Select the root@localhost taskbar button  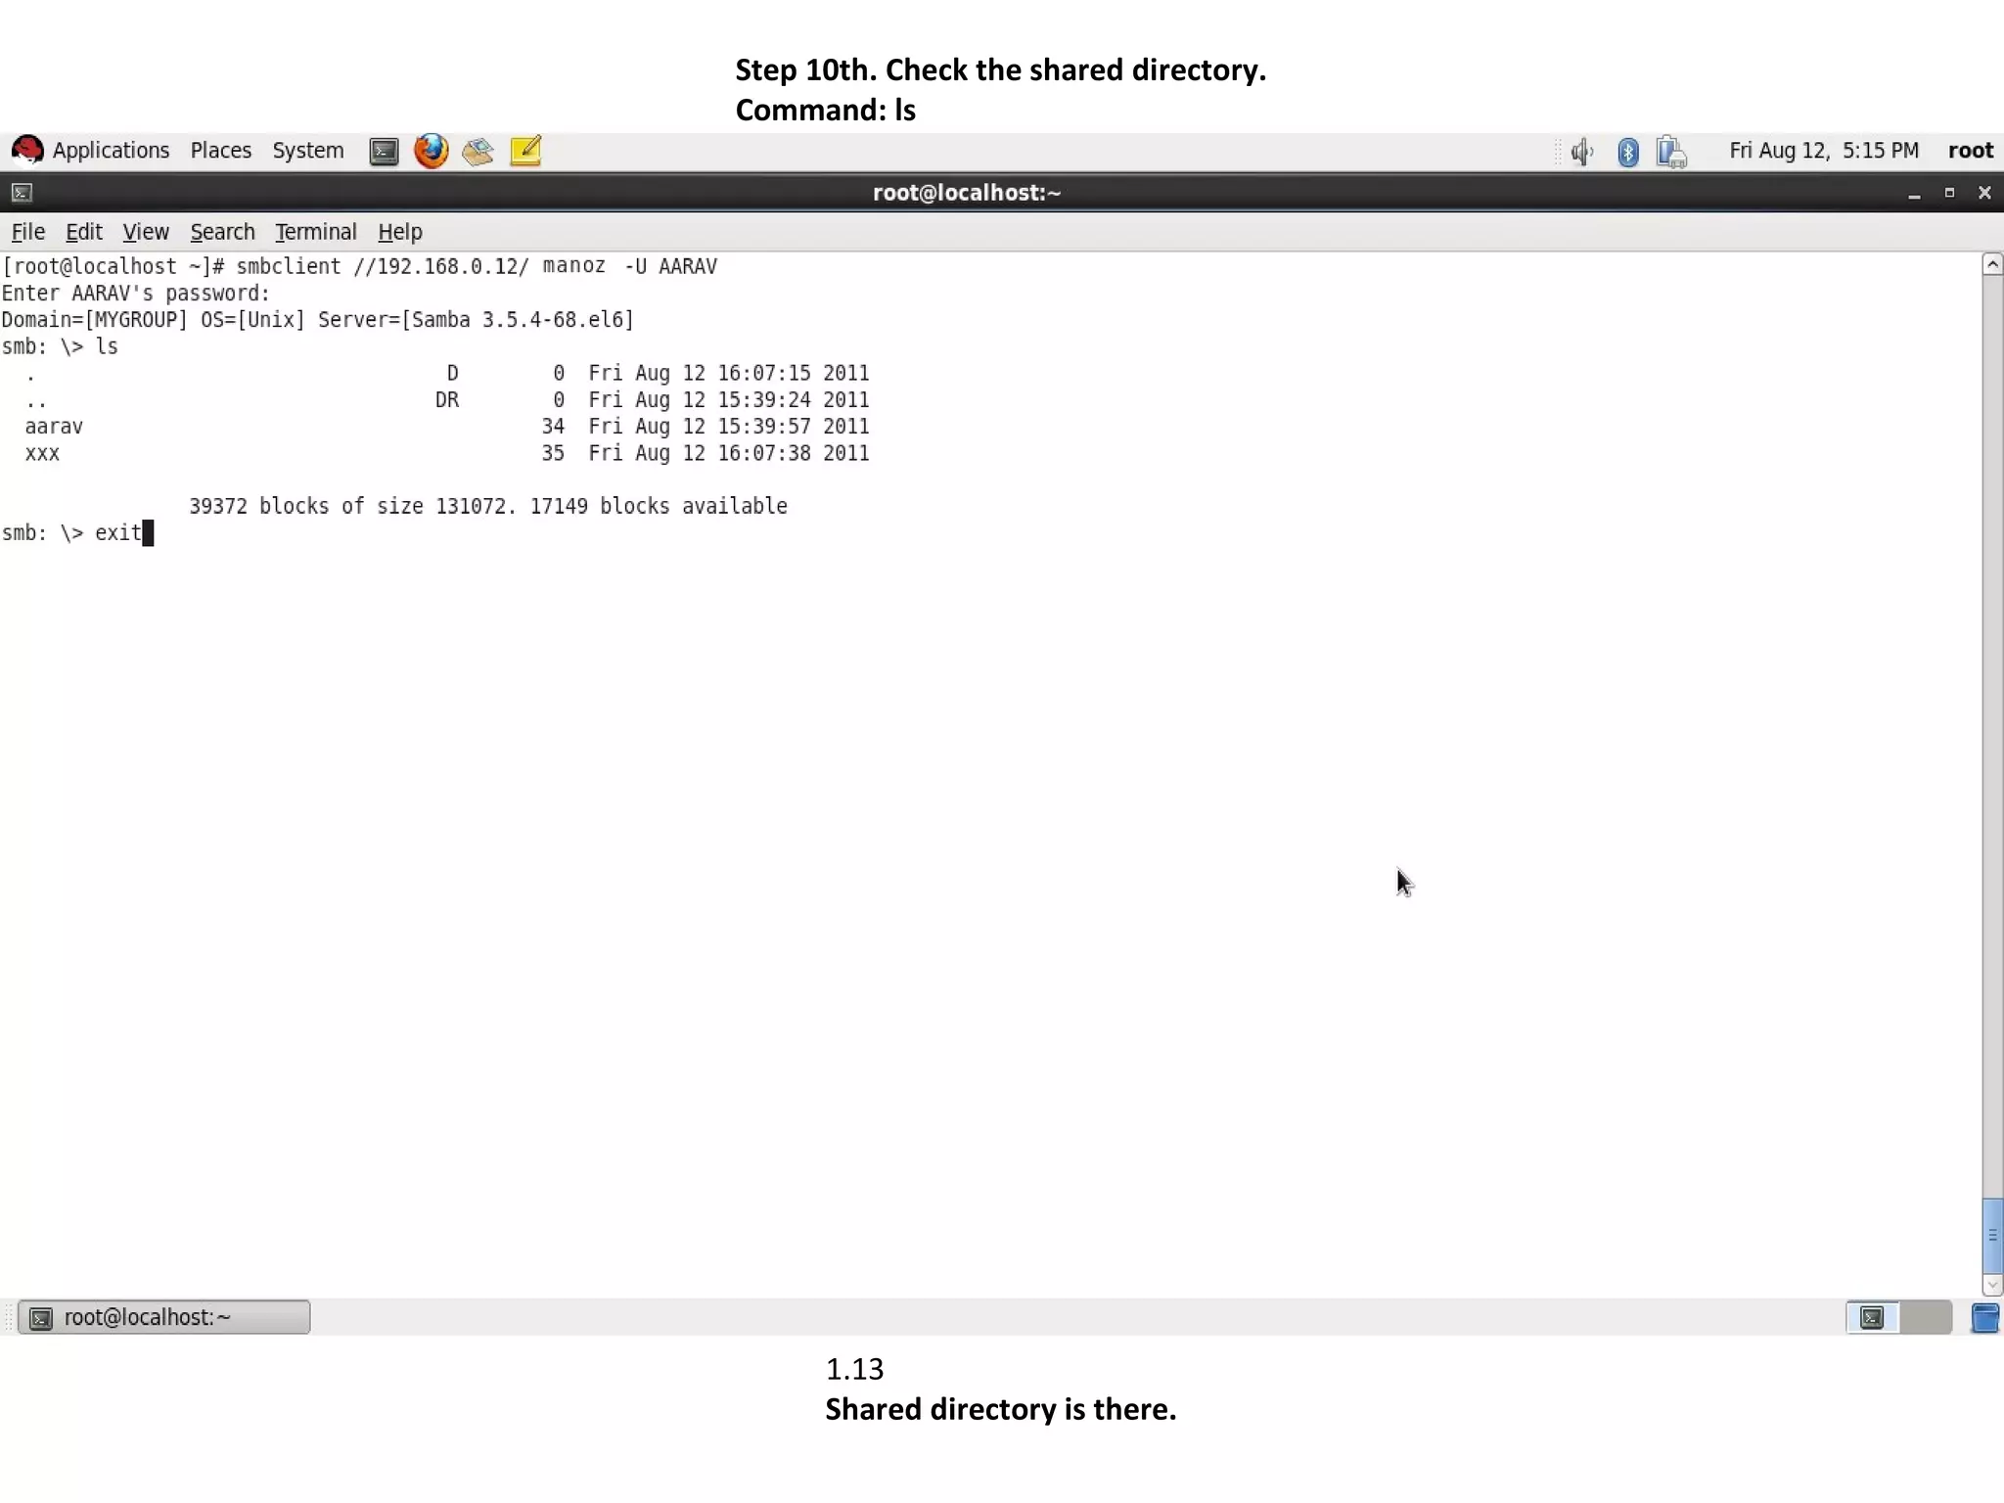164,1317
